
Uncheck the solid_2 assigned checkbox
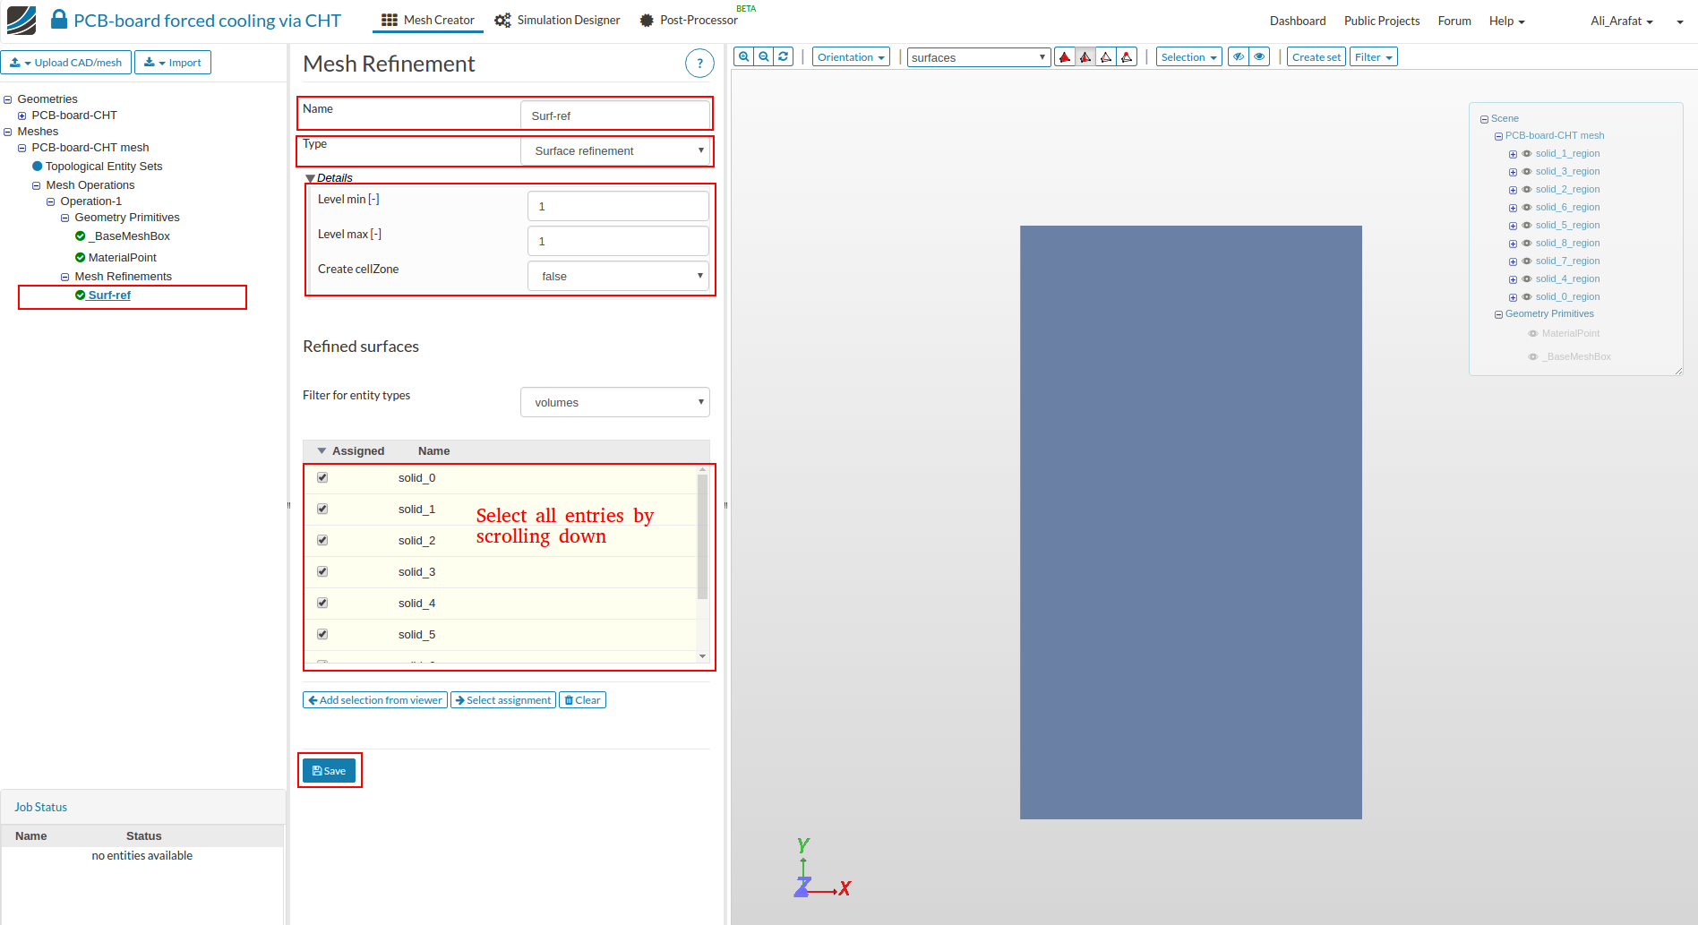coord(322,540)
